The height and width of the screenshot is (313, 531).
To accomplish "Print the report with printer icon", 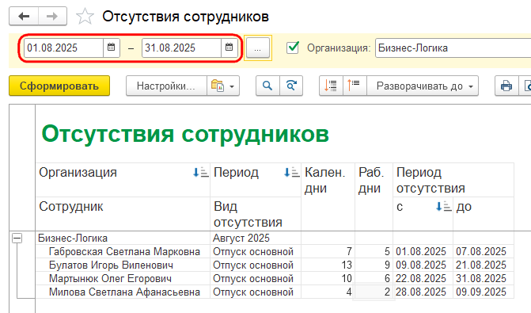I will point(506,86).
